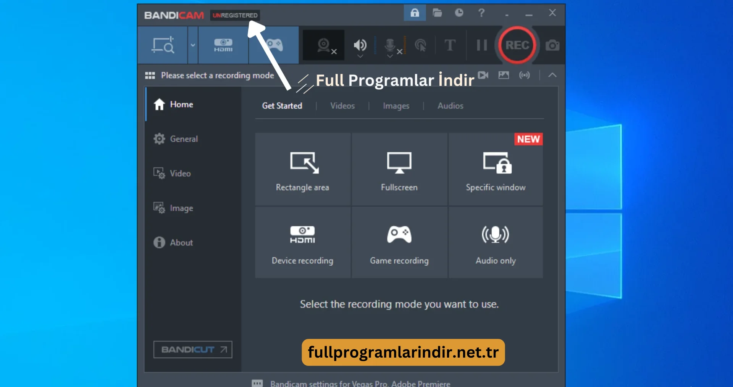Screen dimensions: 733x387
Task: Switch to the Audios tab
Action: (450, 106)
